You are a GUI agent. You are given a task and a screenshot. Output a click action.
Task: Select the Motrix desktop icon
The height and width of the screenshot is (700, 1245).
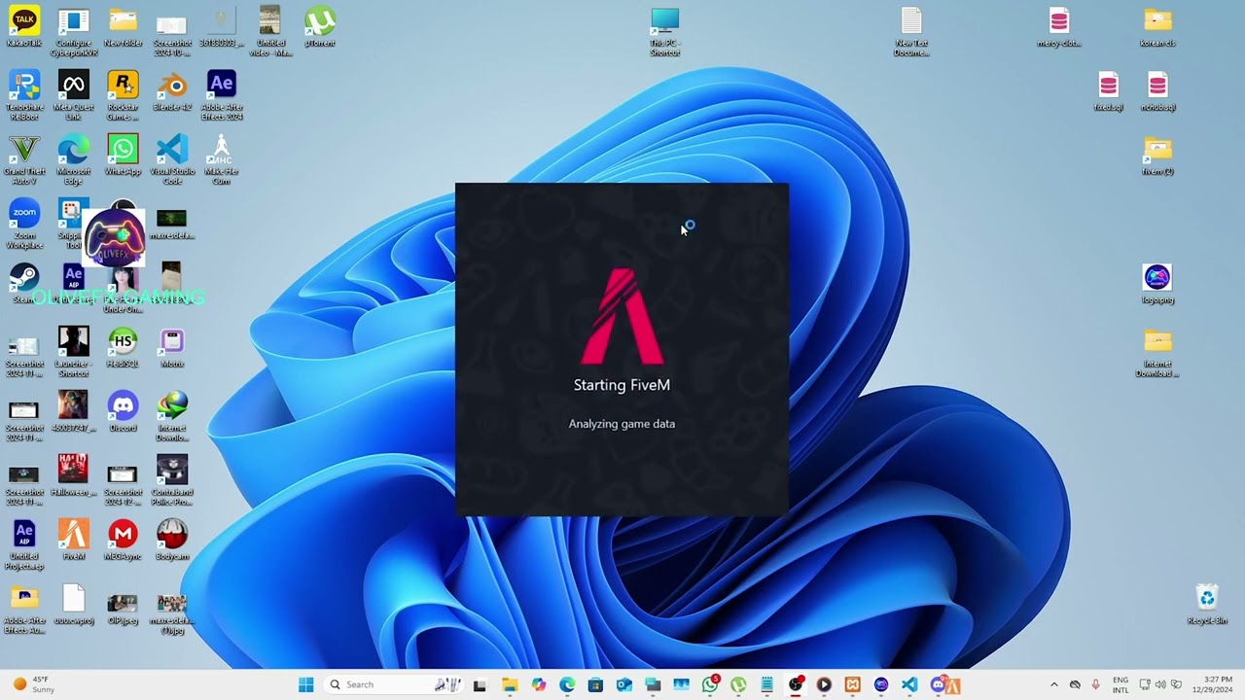point(172,348)
